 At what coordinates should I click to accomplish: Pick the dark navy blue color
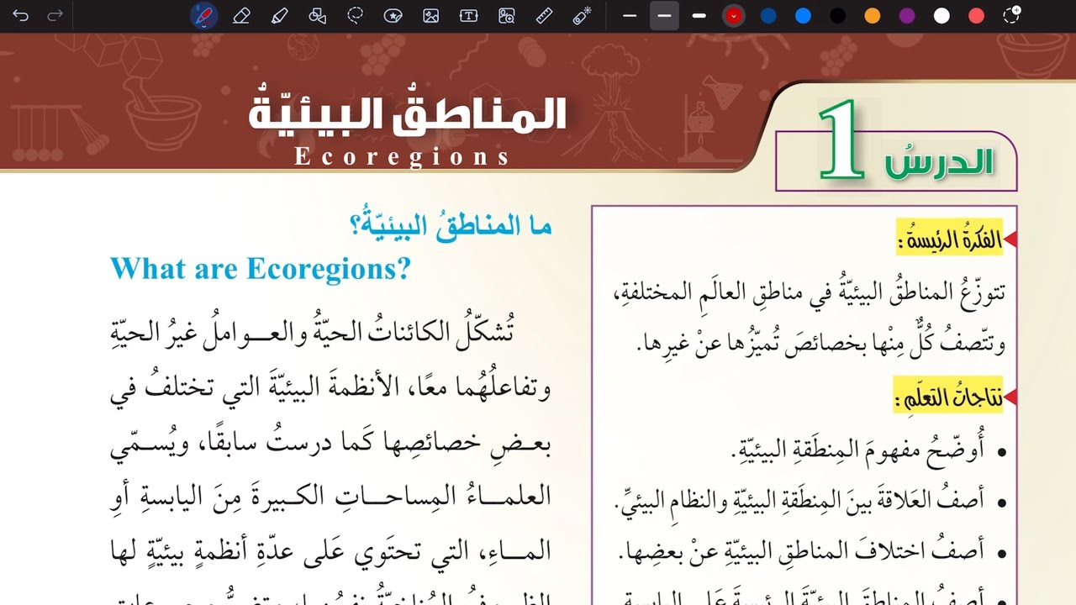coord(768,15)
